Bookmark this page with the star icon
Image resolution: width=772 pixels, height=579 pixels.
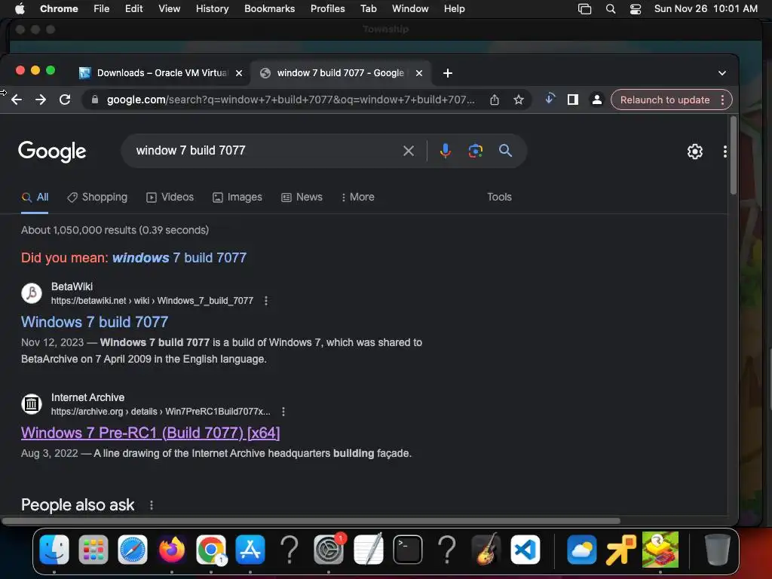point(519,100)
